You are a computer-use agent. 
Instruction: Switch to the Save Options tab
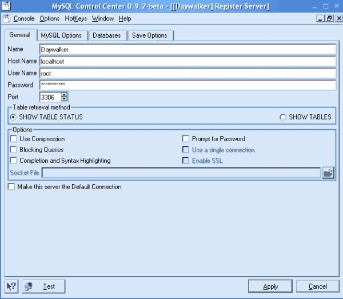pos(150,35)
